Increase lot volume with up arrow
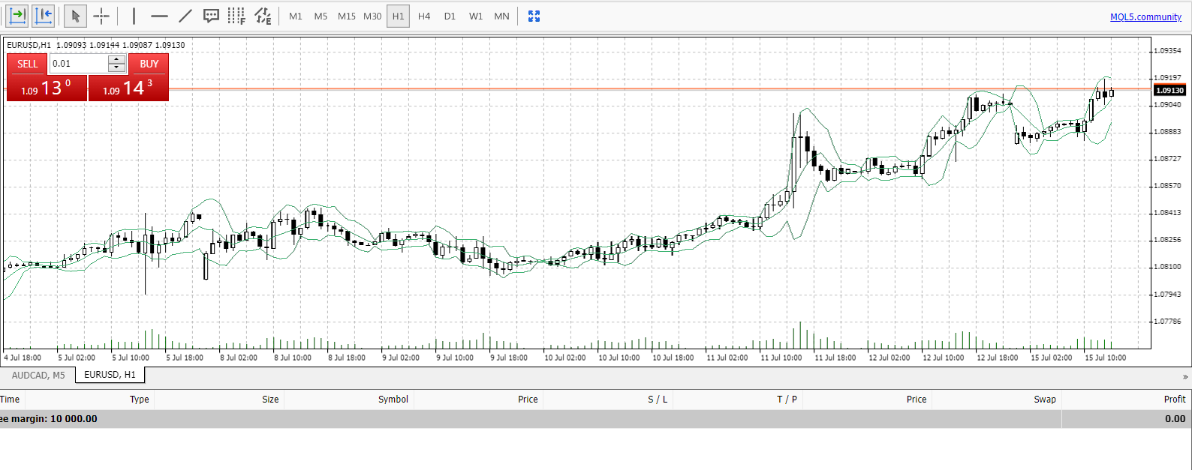1192x470 pixels. coord(117,59)
